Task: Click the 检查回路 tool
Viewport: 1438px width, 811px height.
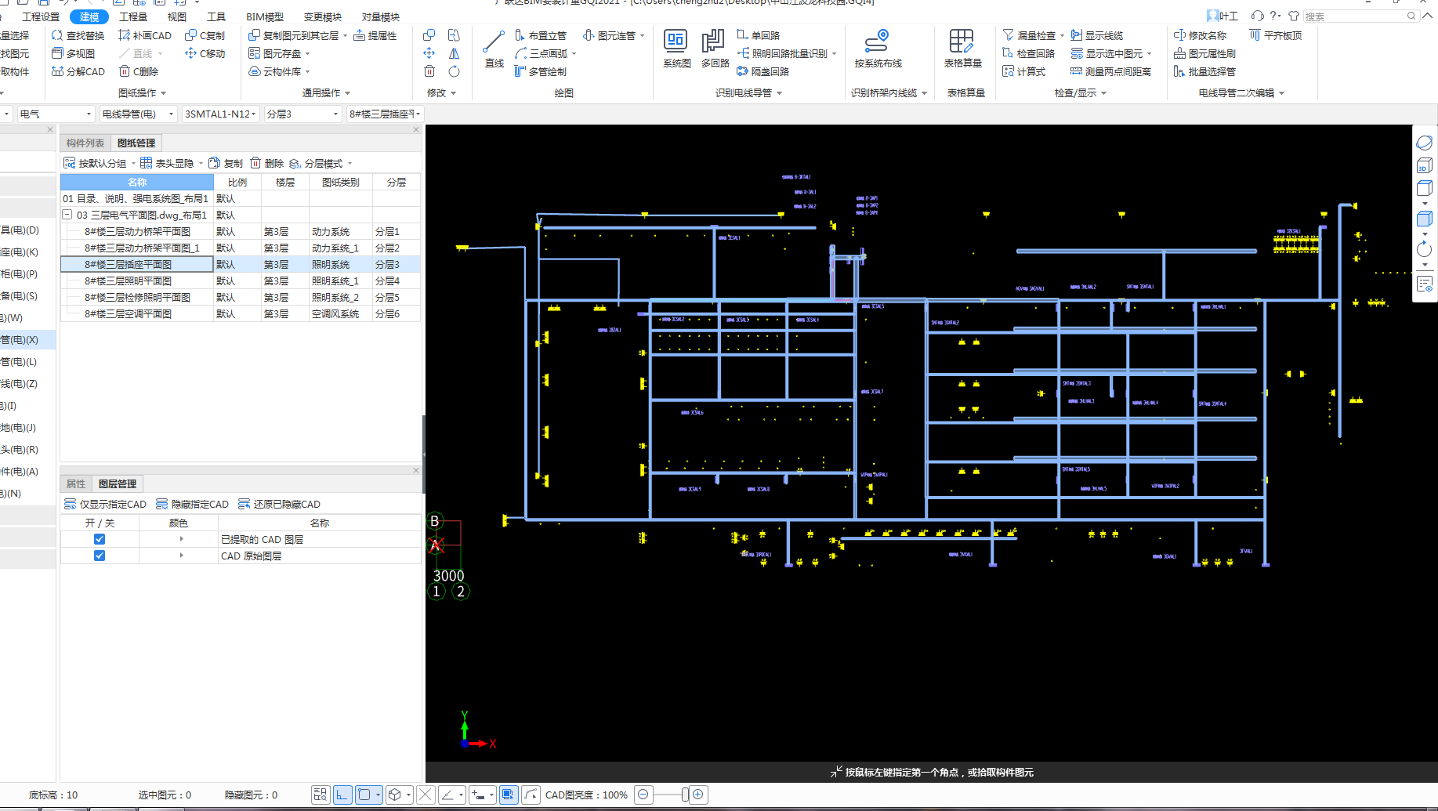Action: 1029,53
